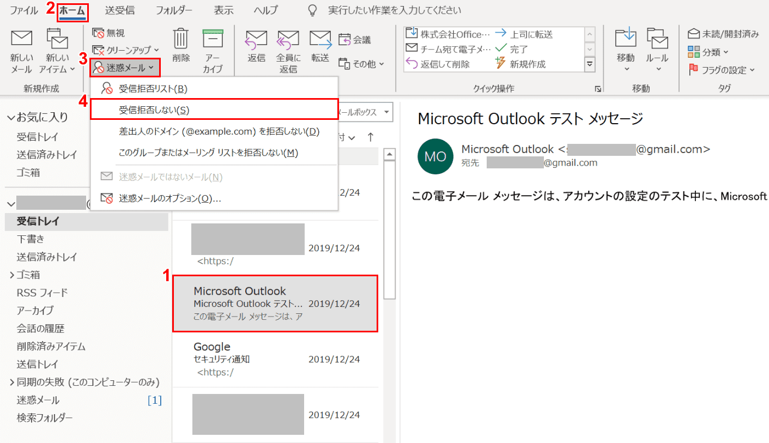The height and width of the screenshot is (443, 769).
Task: Select quick step 完了
Action: [511, 48]
